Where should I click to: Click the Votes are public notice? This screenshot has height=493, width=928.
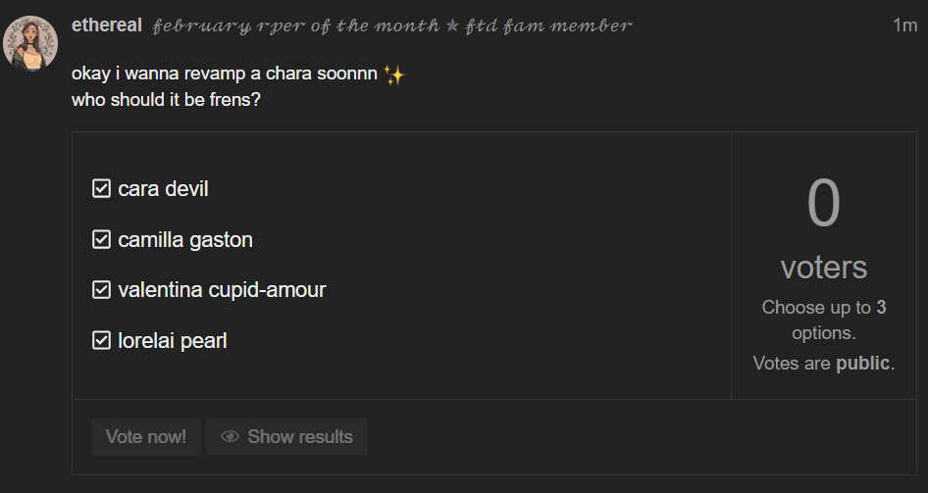tap(823, 363)
